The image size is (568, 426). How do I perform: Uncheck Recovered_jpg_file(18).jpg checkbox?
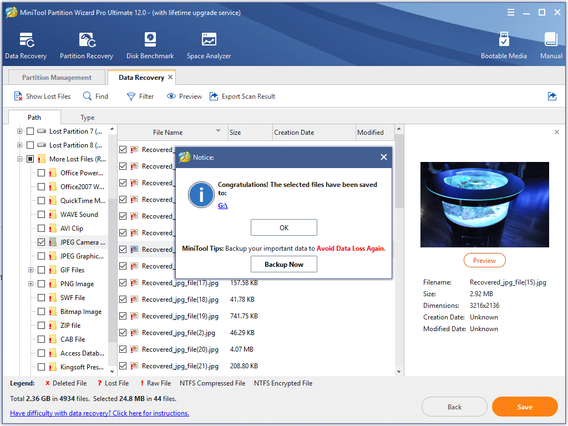tap(123, 299)
